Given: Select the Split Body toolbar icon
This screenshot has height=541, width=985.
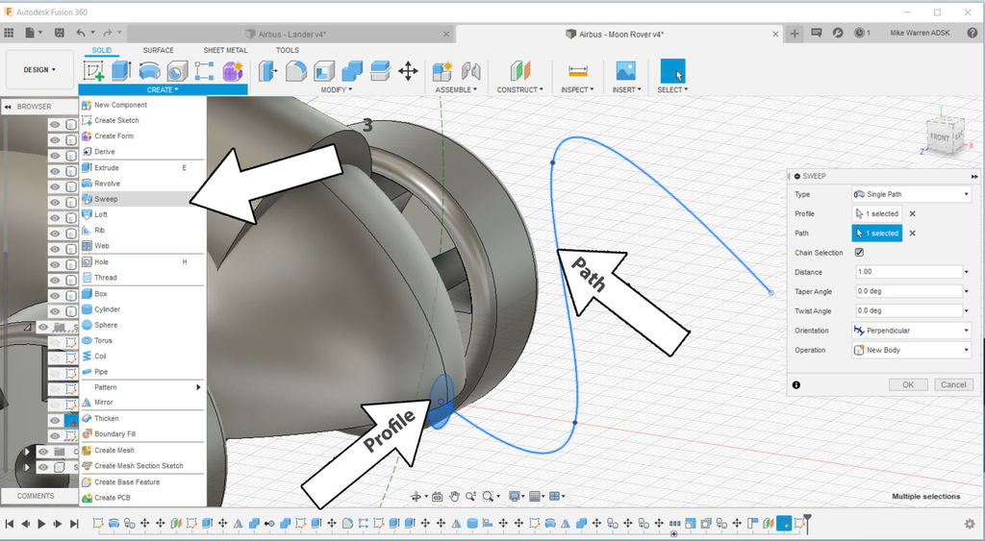Looking at the screenshot, I should (x=380, y=71).
